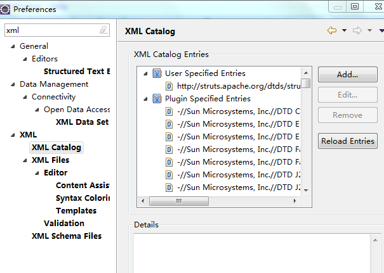This screenshot has width=384, height=273.
Task: Click inside the Details text area
Action: [x=252, y=253]
